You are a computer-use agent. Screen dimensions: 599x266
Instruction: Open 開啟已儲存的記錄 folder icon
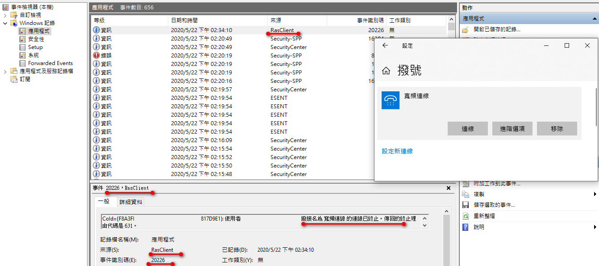pos(466,29)
